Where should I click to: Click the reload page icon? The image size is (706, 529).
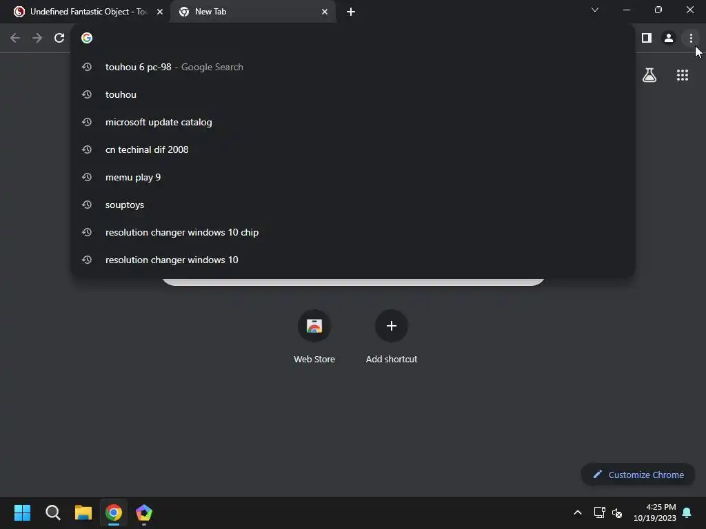coord(59,39)
